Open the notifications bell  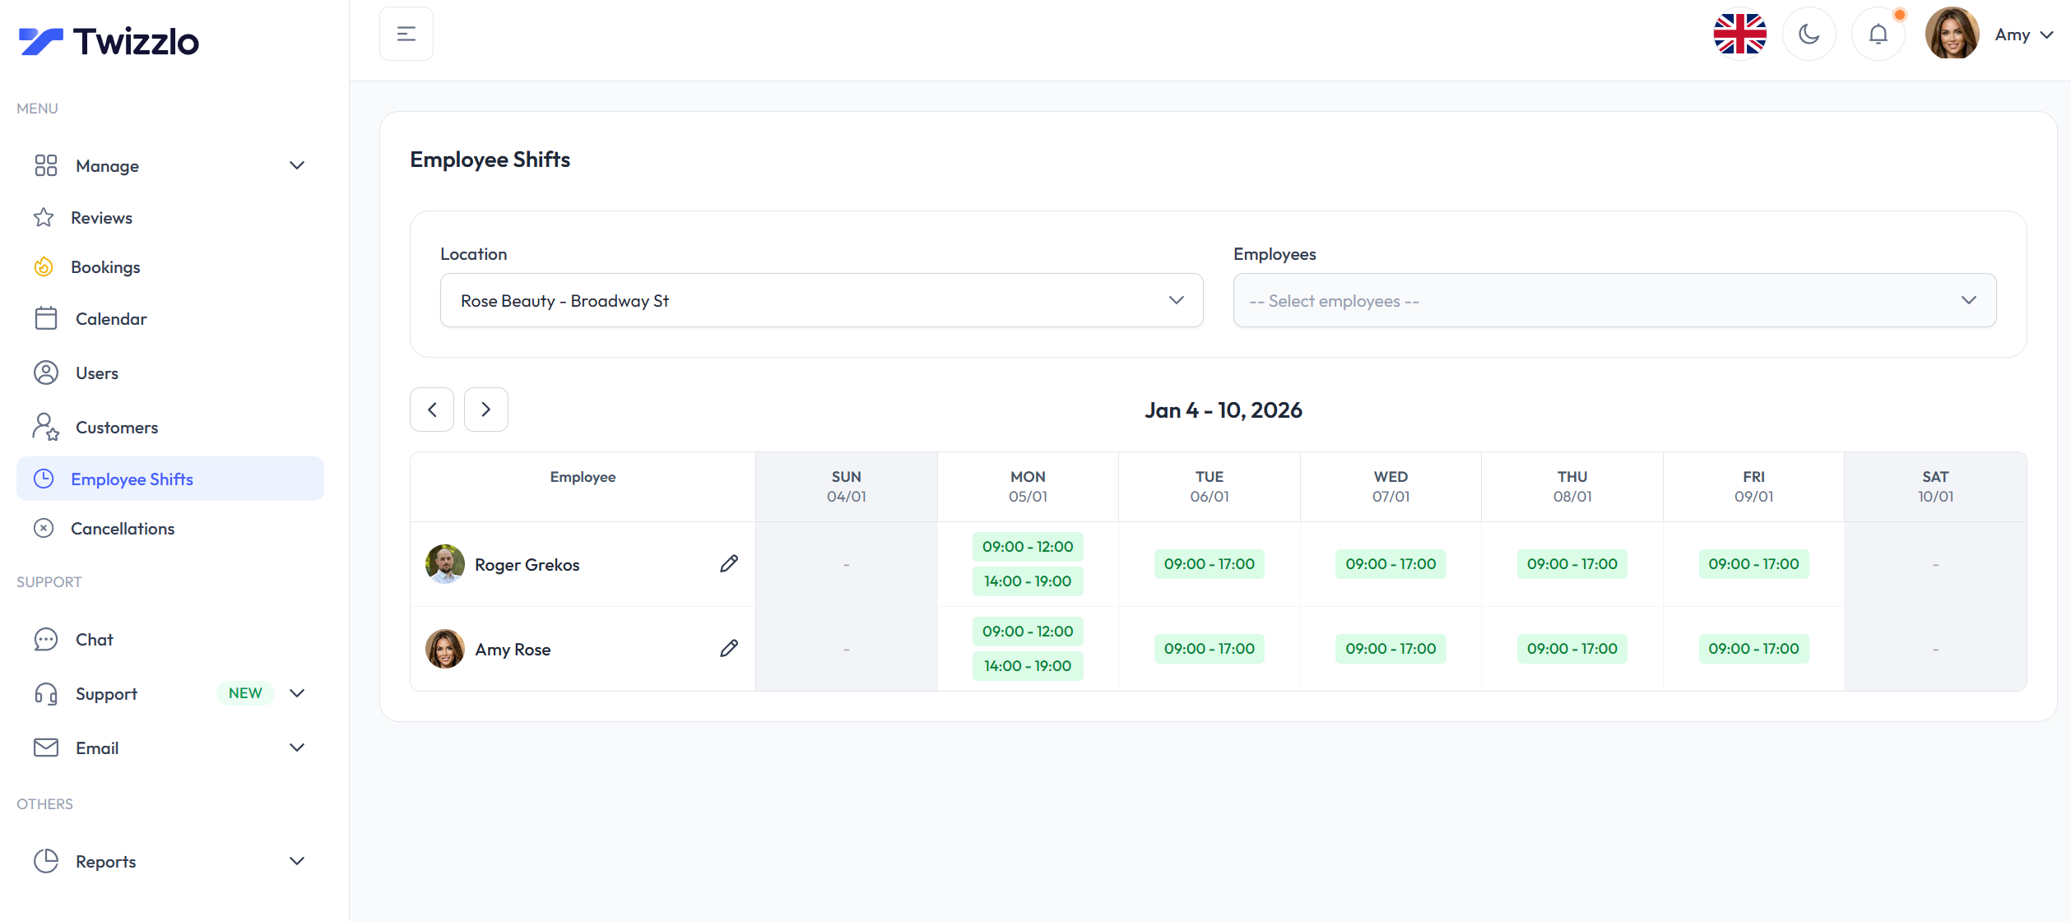(x=1878, y=35)
